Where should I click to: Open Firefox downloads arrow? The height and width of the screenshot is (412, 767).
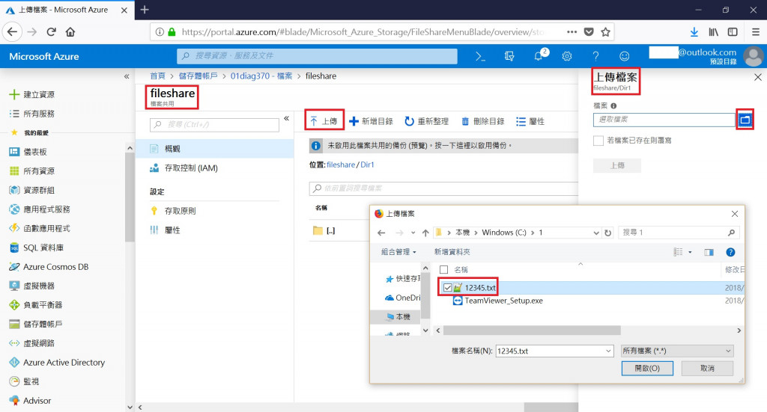694,32
